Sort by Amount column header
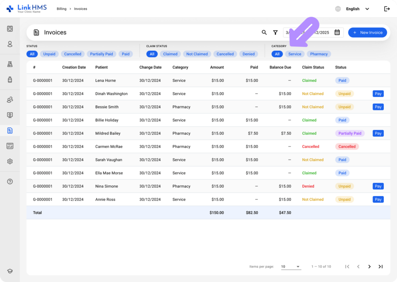 217,67
